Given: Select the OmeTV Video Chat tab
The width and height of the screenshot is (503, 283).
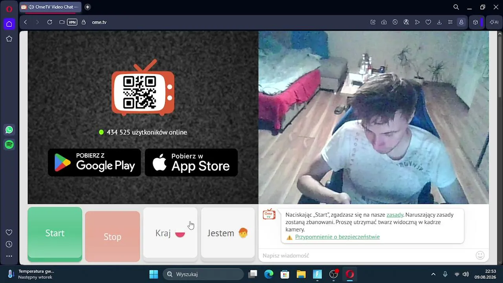Looking at the screenshot, I should [x=50, y=7].
